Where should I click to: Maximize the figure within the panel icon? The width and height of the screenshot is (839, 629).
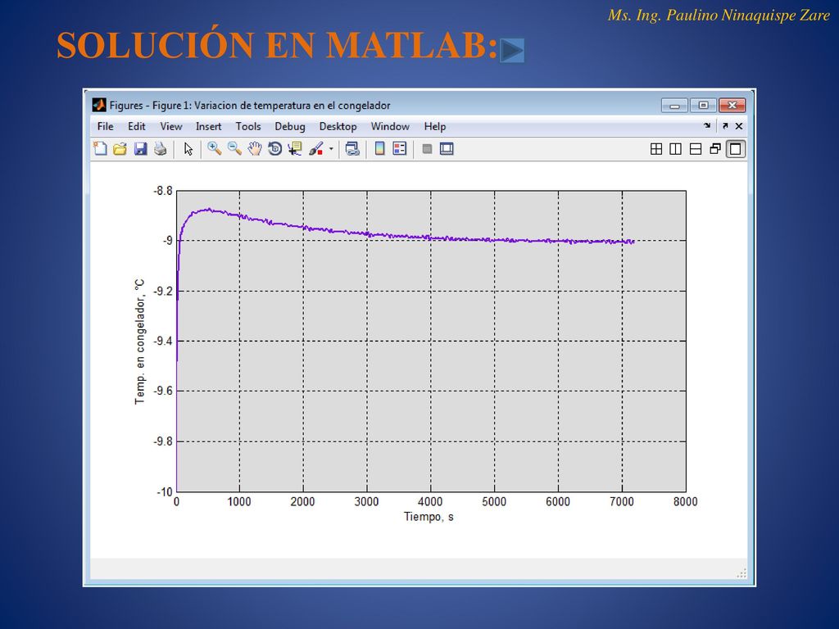736,149
